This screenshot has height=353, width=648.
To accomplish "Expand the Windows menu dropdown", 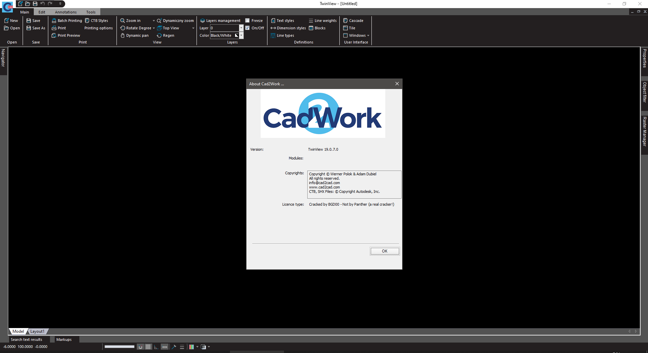I will pyautogui.click(x=368, y=35).
